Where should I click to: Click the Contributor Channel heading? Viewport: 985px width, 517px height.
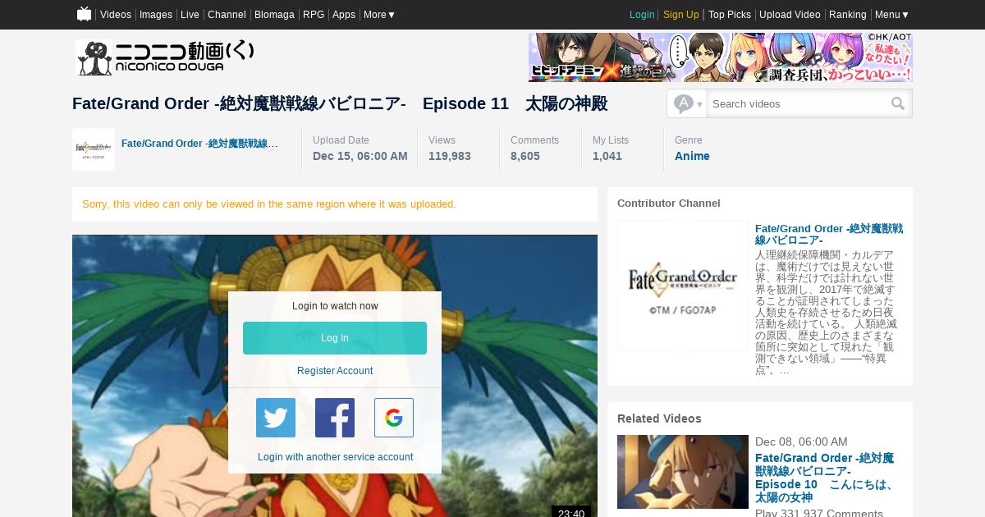669,204
